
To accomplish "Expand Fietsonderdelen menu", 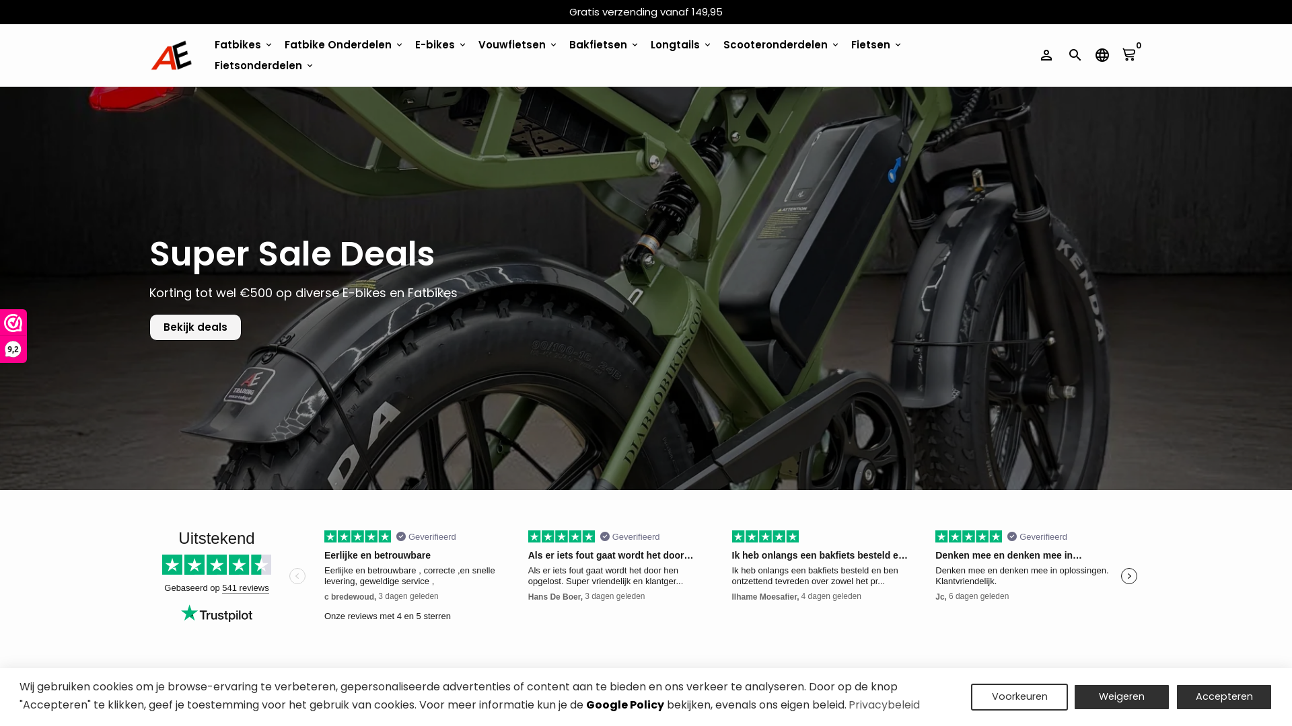I will coord(264,66).
